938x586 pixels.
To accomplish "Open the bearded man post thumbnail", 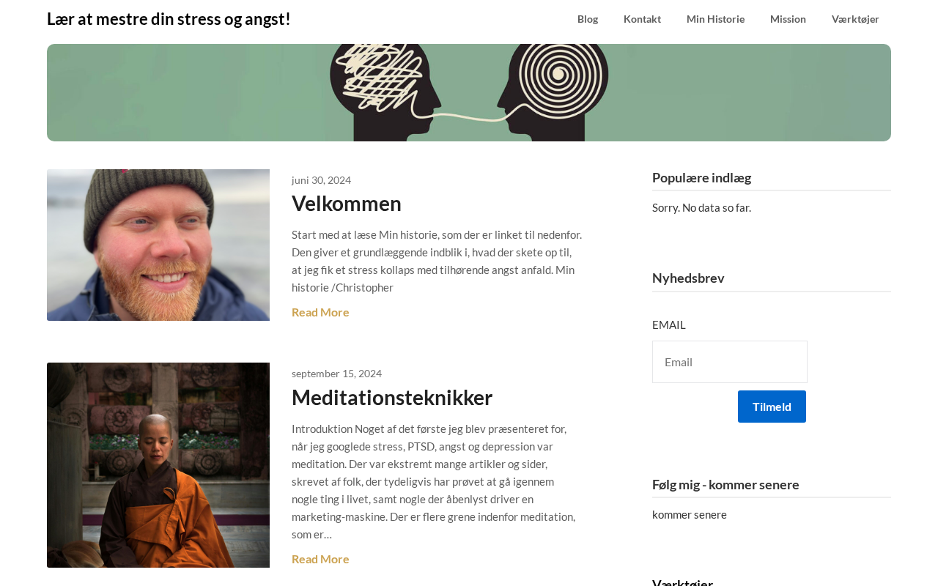I will (x=158, y=245).
